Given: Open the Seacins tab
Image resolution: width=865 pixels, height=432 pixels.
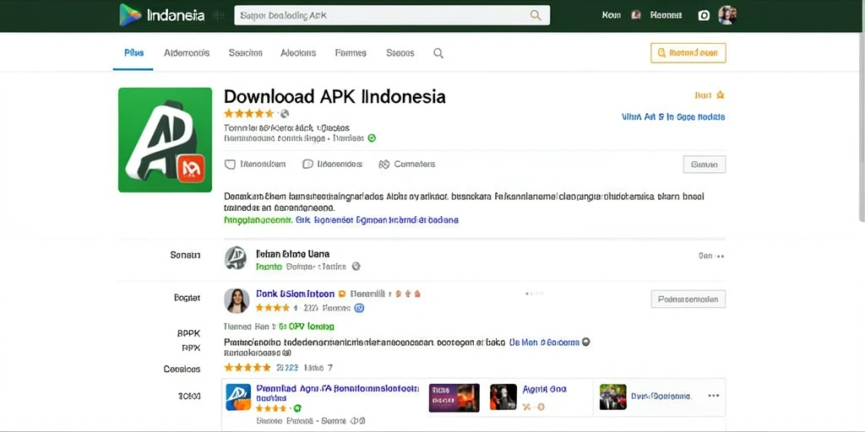Looking at the screenshot, I should pos(246,53).
